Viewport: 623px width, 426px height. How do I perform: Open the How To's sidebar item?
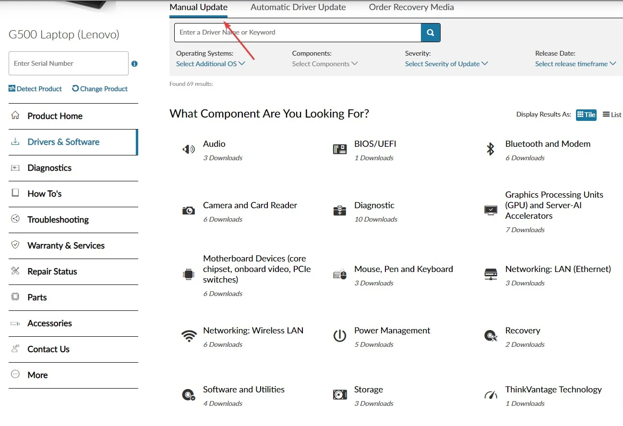[x=73, y=194]
